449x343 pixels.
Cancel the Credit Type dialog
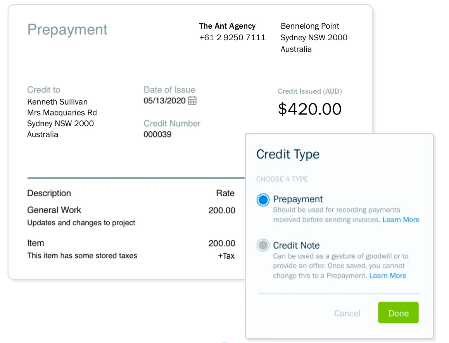tap(347, 313)
